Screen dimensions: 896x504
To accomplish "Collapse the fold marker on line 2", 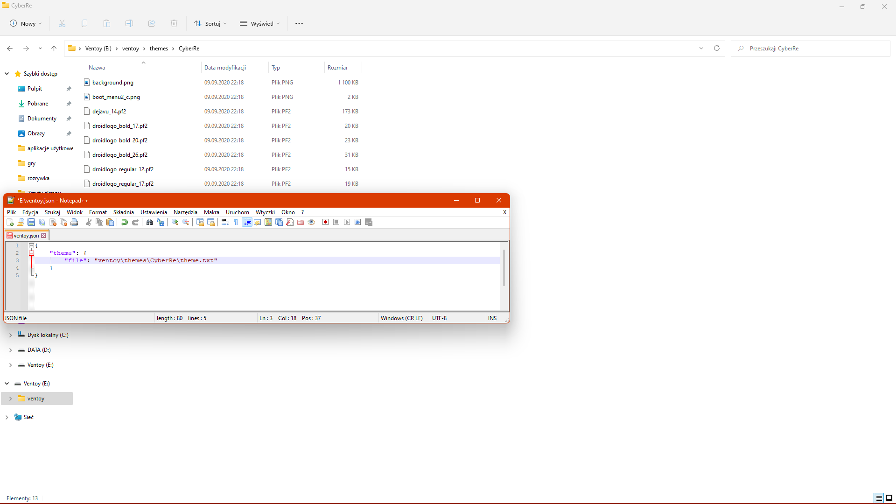I will point(32,253).
